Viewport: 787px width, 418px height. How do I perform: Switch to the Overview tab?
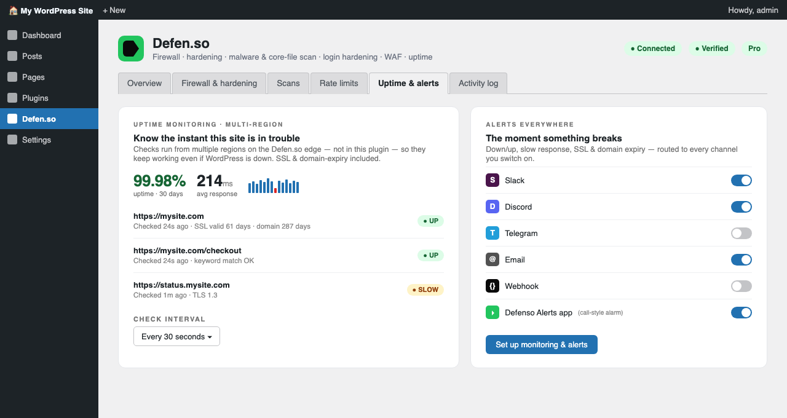coord(144,84)
